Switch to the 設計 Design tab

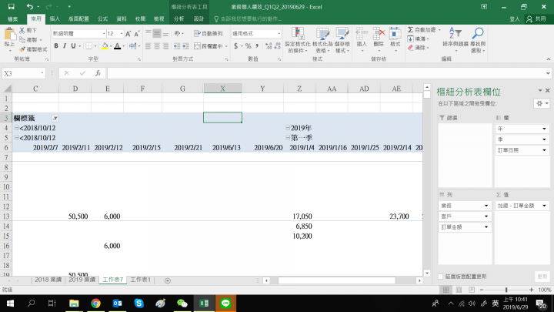point(199,18)
